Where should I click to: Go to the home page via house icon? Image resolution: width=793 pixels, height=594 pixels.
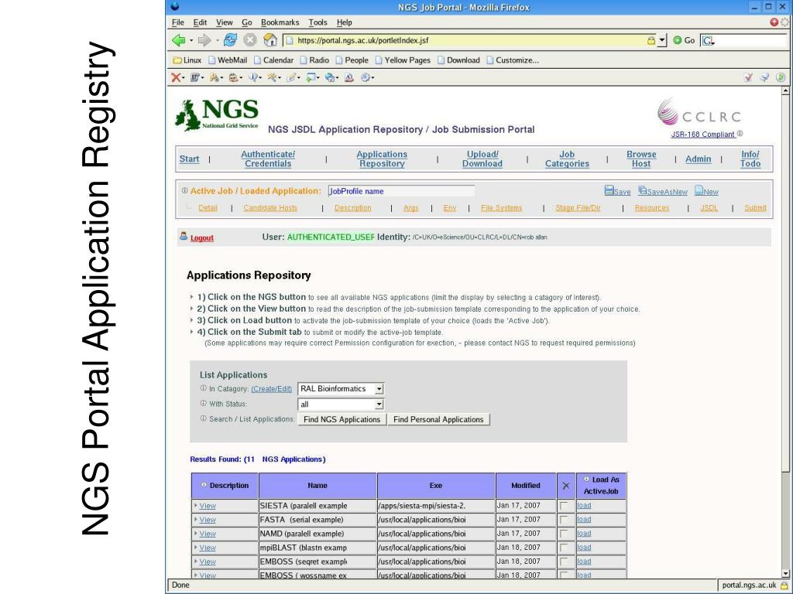(x=270, y=40)
